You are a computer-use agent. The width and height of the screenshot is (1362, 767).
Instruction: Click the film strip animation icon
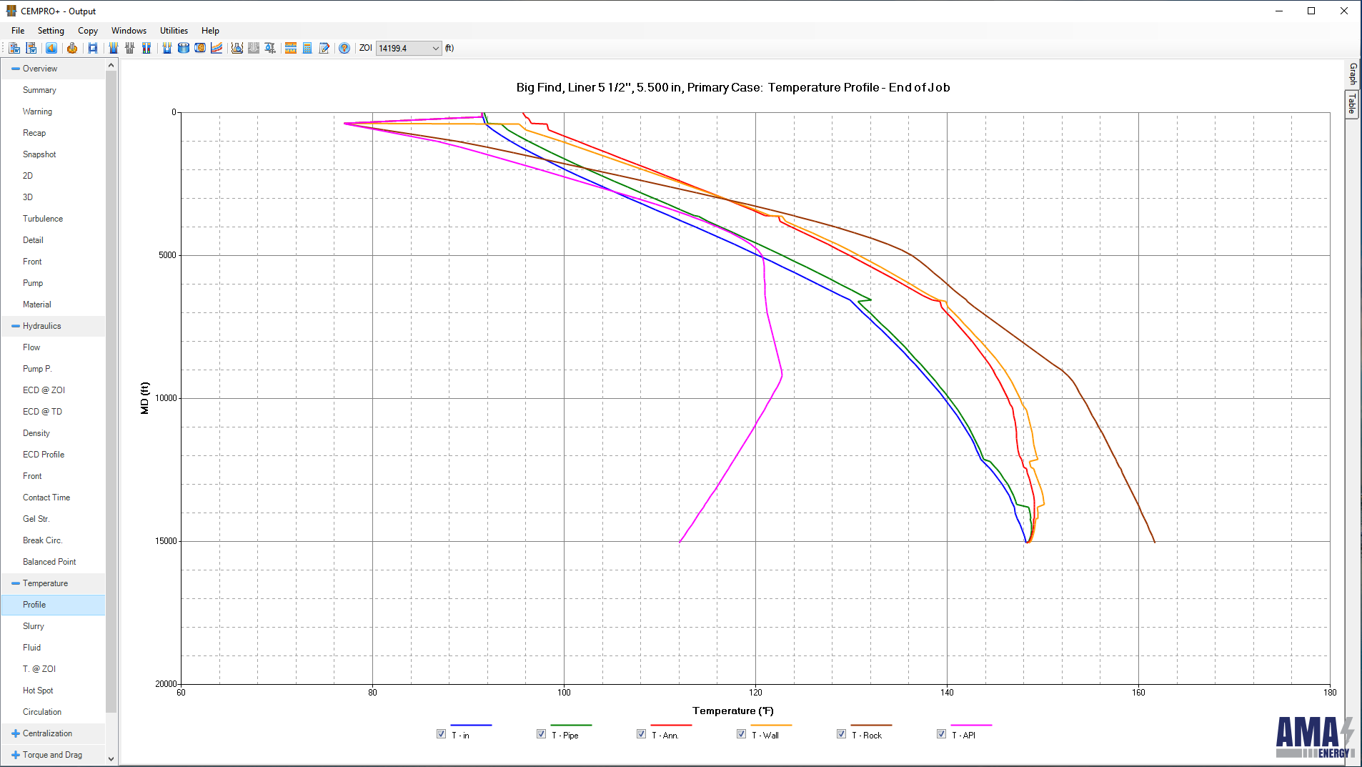click(93, 48)
